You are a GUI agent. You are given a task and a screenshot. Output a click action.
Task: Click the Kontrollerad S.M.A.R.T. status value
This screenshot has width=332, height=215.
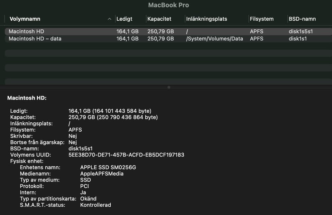point(95,205)
